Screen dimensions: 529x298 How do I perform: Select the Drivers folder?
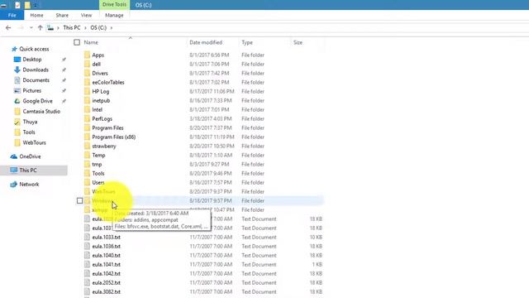[x=100, y=74]
